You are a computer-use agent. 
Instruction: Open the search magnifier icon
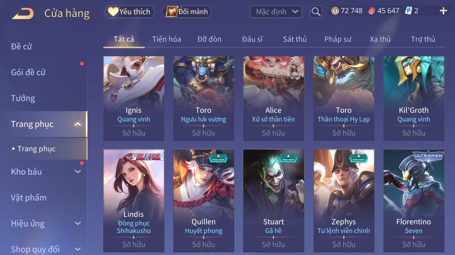(x=316, y=12)
